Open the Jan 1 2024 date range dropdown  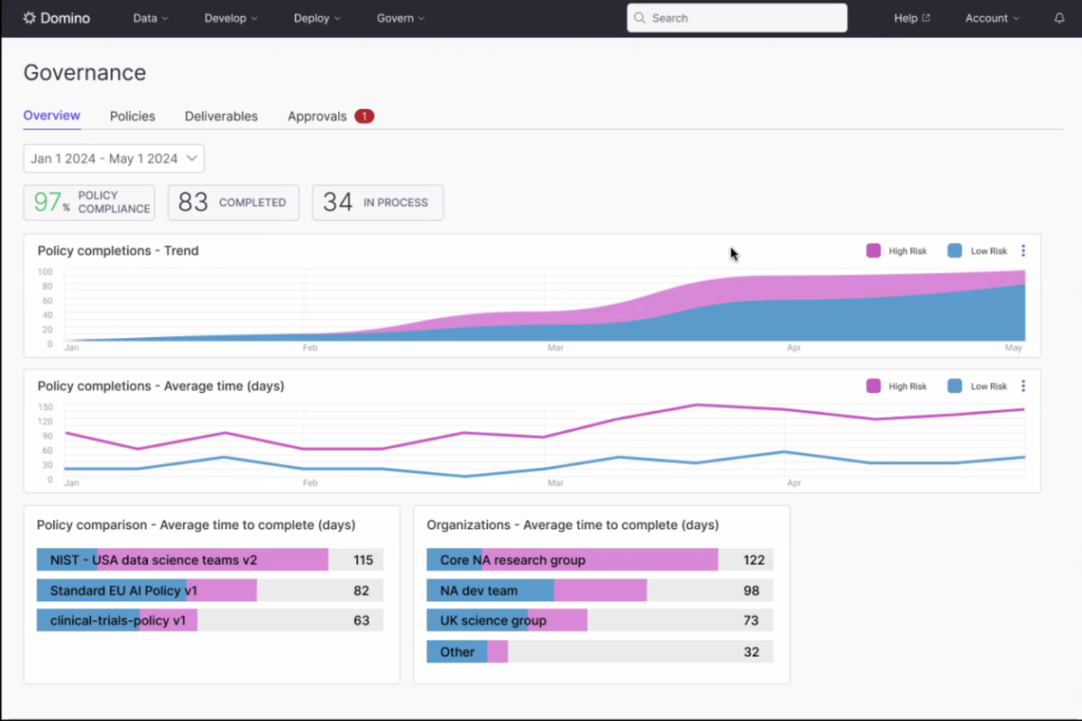[x=113, y=158]
